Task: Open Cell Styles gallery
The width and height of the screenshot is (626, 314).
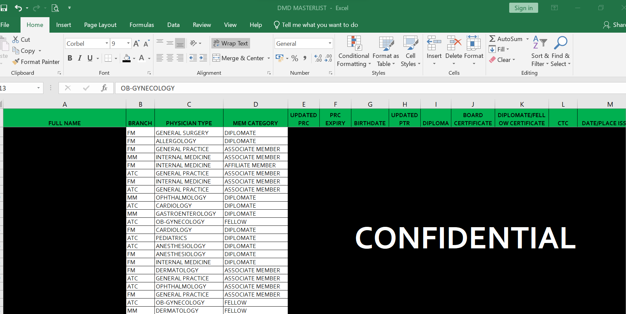Action: [x=411, y=51]
